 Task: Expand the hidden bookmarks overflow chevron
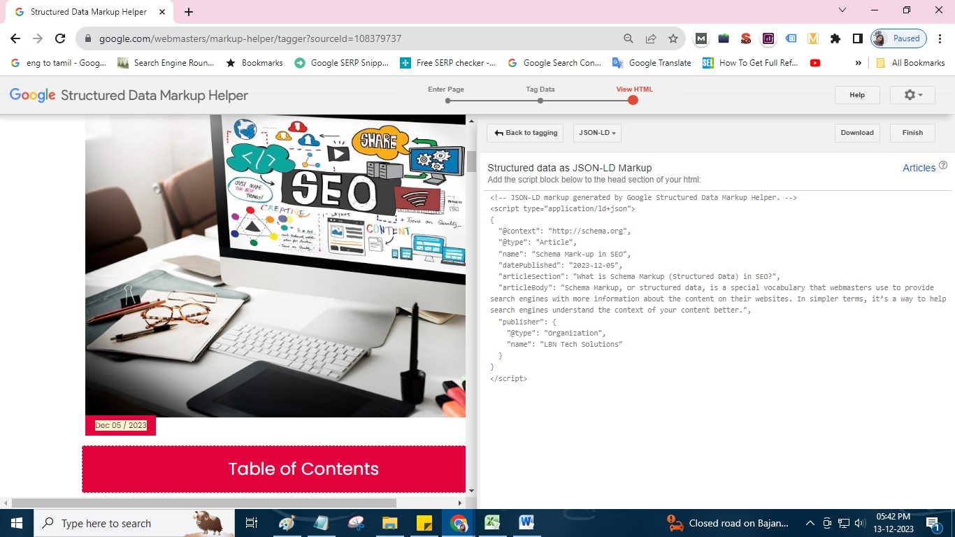tap(859, 63)
